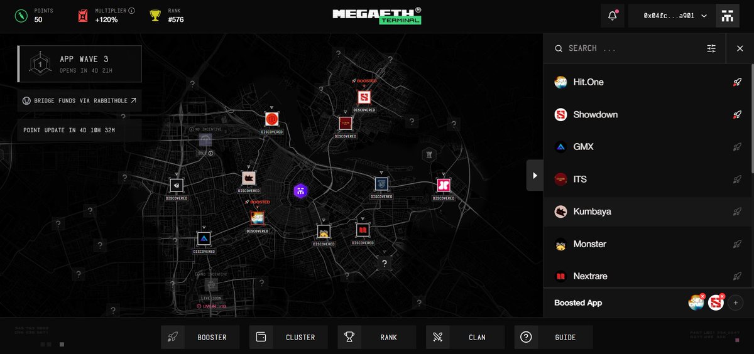Image resolution: width=754 pixels, height=354 pixels.
Task: Remove Showdown from Boosted App
Action: click(x=723, y=296)
